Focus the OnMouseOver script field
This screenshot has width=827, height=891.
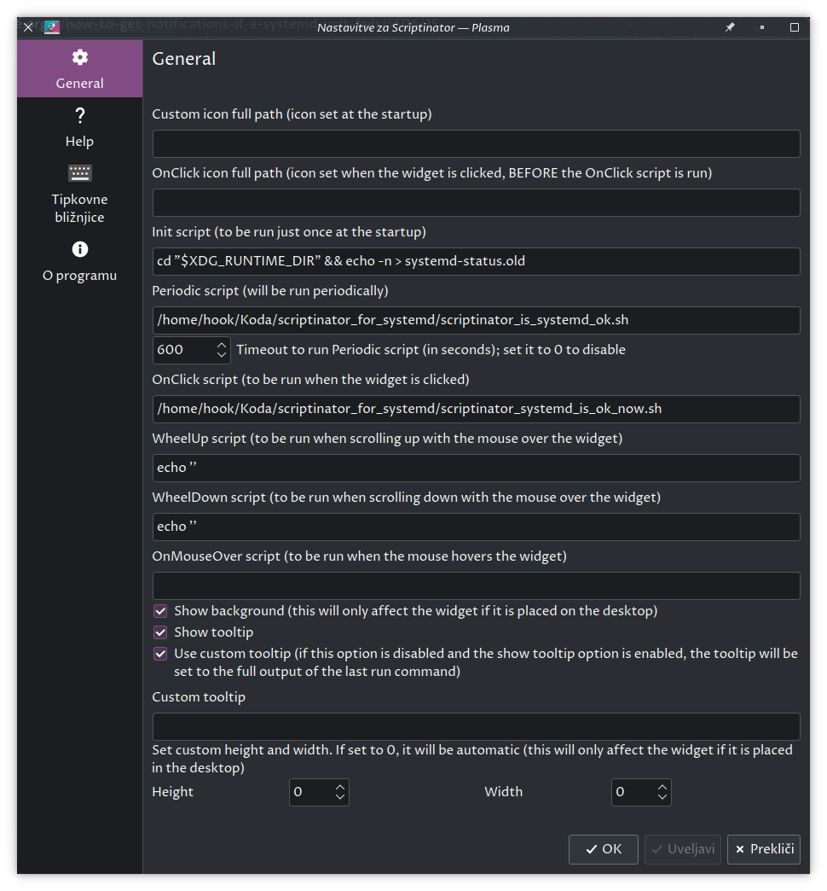[476, 585]
